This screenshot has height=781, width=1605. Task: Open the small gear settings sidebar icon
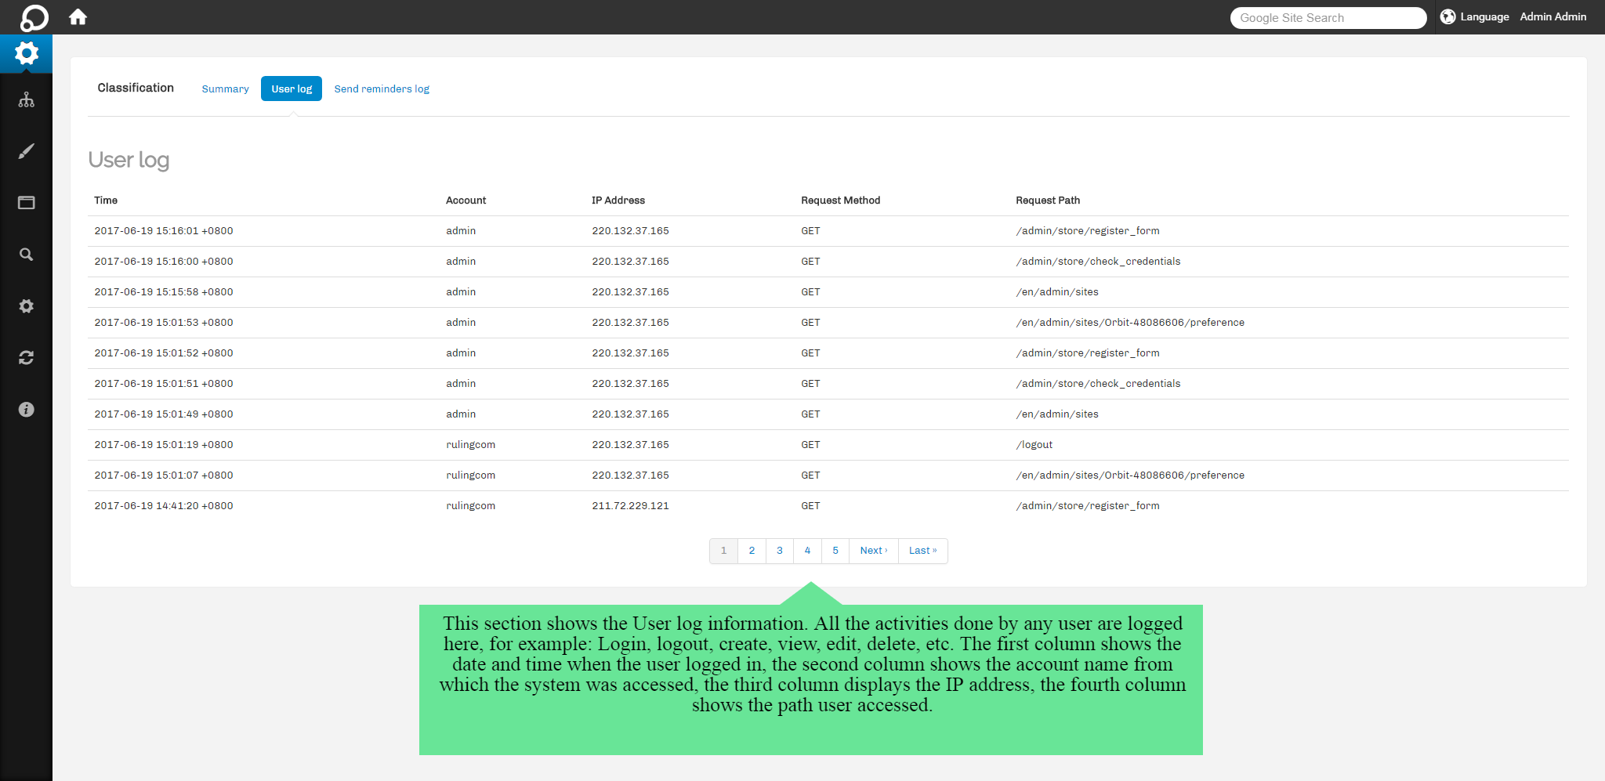26,306
